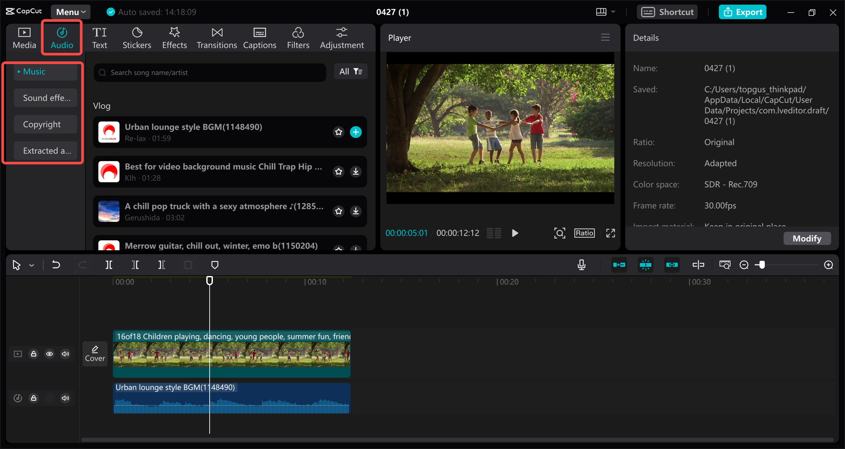
Task: Click Modify button in Details panel
Action: click(x=806, y=238)
